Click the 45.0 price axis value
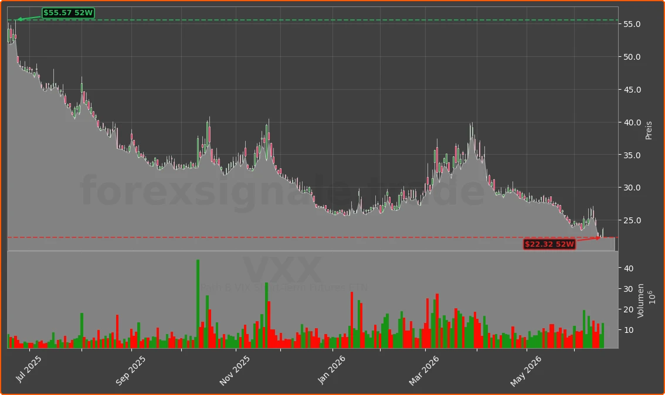The height and width of the screenshot is (395, 665). 632,90
